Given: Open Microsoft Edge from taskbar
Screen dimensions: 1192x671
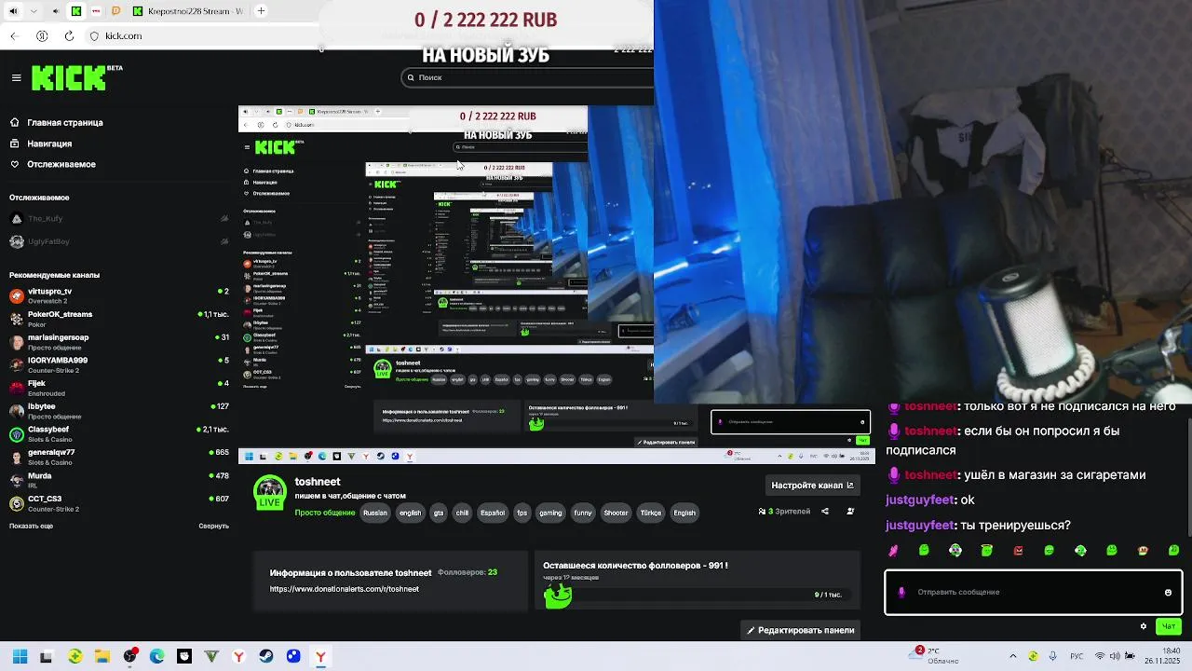Looking at the screenshot, I should [x=156, y=657].
